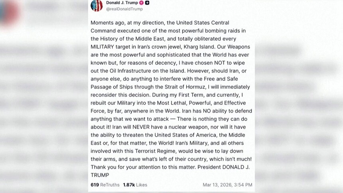The width and height of the screenshot is (343, 193).
Task: Click 'President DONALD J.' signature text
Action: coord(223,167)
